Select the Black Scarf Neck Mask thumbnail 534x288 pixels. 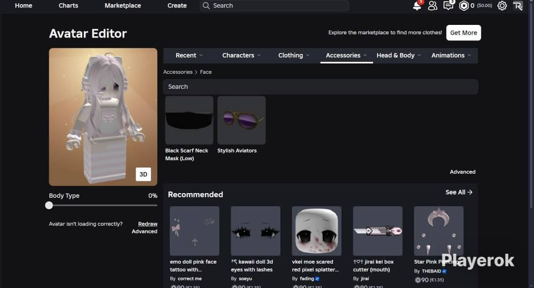[x=189, y=120]
